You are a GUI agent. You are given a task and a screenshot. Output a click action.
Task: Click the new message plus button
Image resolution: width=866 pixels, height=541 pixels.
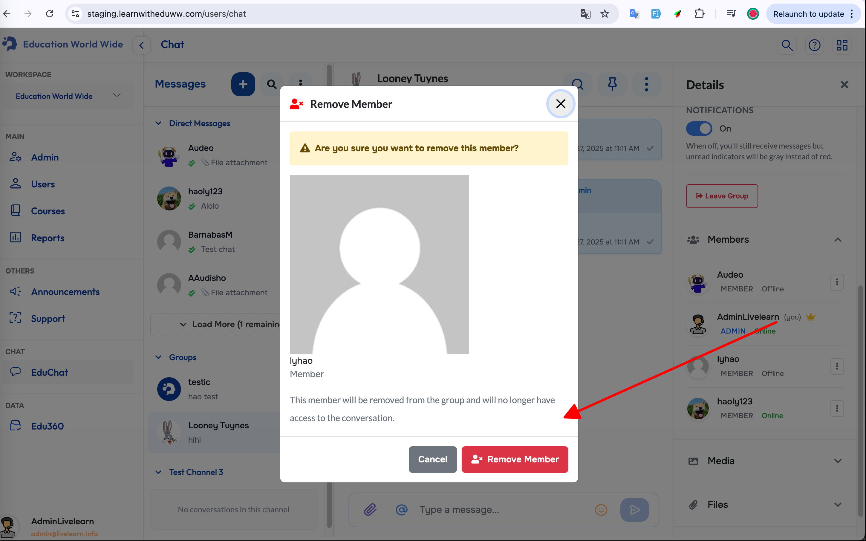pyautogui.click(x=243, y=84)
